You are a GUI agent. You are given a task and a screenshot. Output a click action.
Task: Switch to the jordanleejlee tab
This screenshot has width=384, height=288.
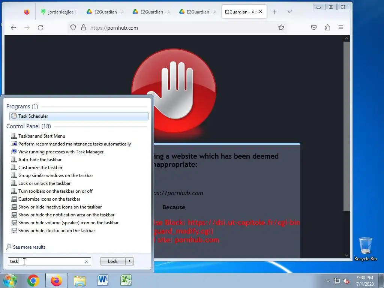(58, 12)
